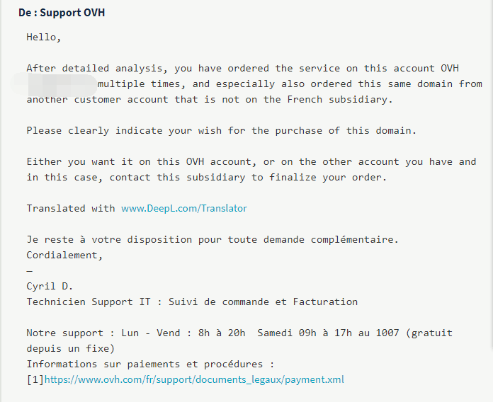Click the signature name Cyril D.
493x402 pixels.
coord(50,287)
